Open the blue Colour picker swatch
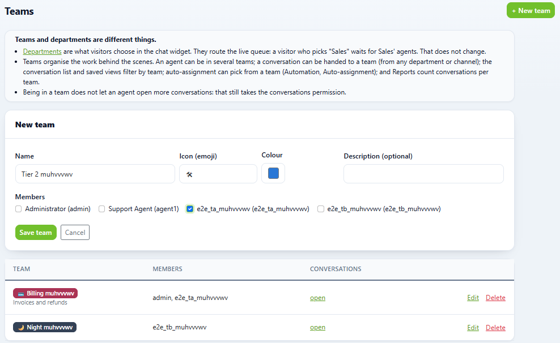Image resolution: width=560 pixels, height=343 pixels. pos(273,173)
